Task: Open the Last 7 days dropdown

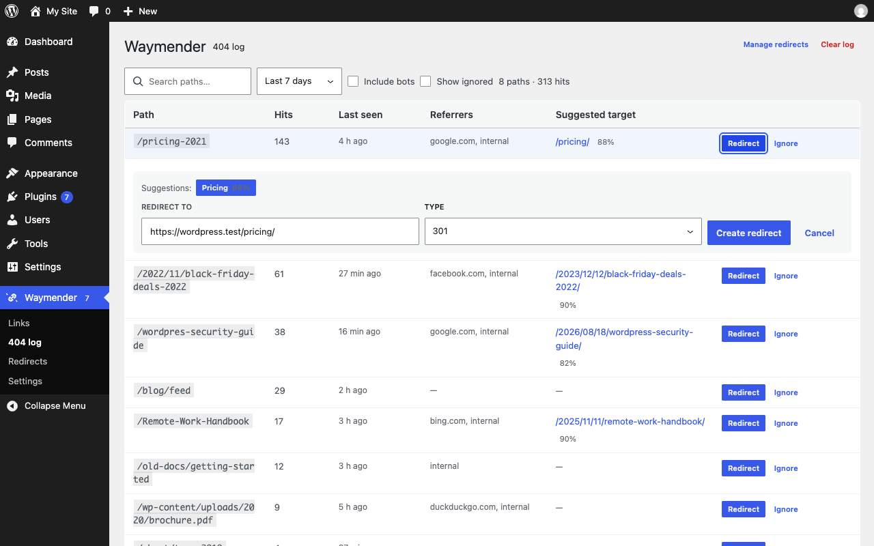Action: pyautogui.click(x=299, y=81)
